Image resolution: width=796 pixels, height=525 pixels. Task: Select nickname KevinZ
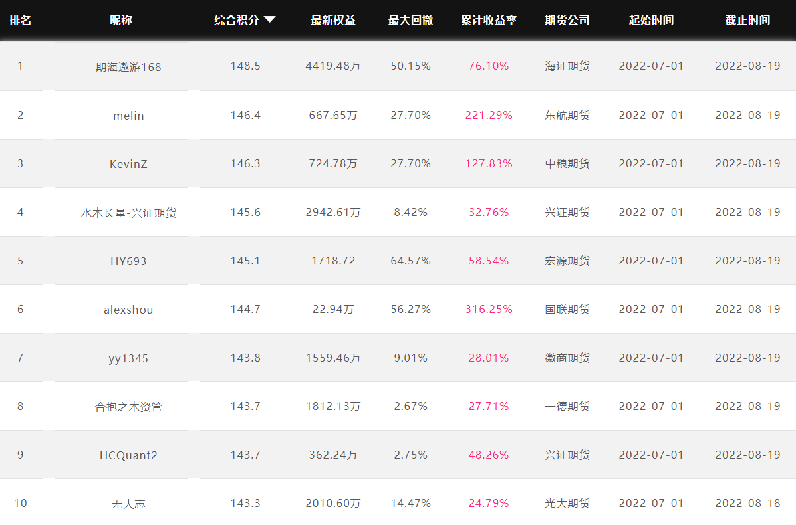pos(128,164)
